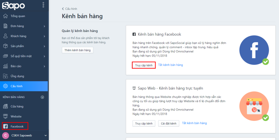Open Facebook sales channel in sidebar
Image resolution: width=279 pixels, height=140 pixels.
[24, 126]
